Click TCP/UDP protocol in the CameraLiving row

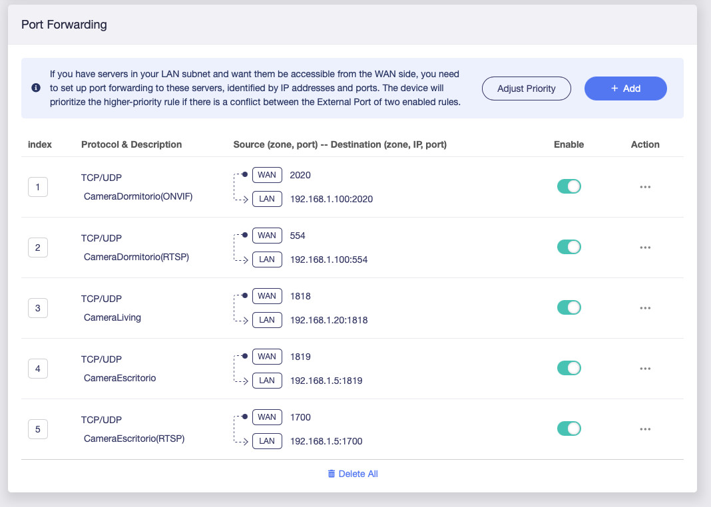pyautogui.click(x=101, y=299)
